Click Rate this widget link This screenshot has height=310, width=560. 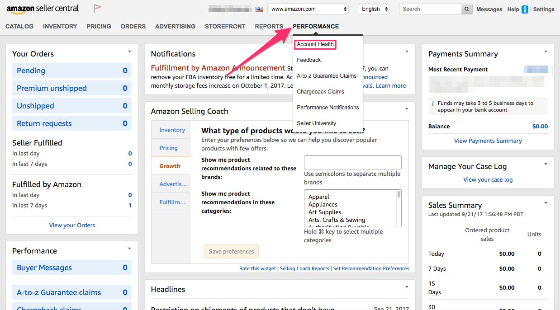(x=257, y=268)
